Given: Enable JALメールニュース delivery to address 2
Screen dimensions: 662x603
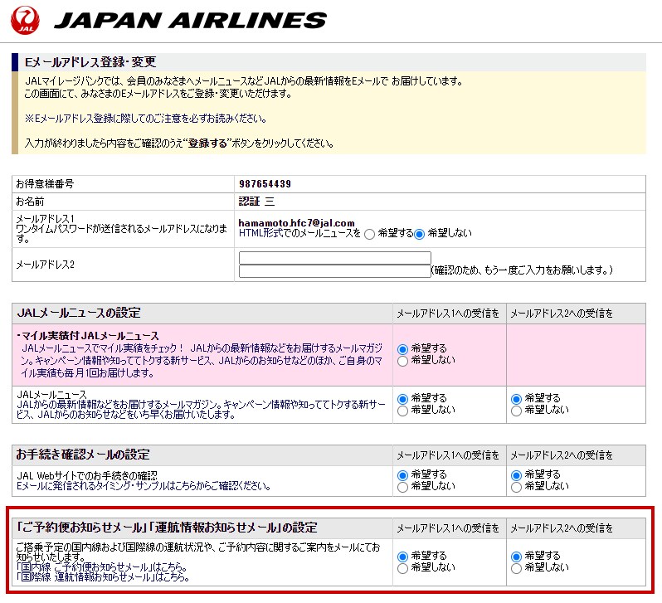Looking at the screenshot, I should (517, 398).
